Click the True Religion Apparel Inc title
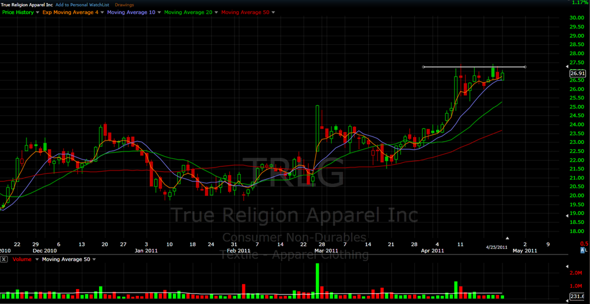The image size is (590, 304). [27, 5]
